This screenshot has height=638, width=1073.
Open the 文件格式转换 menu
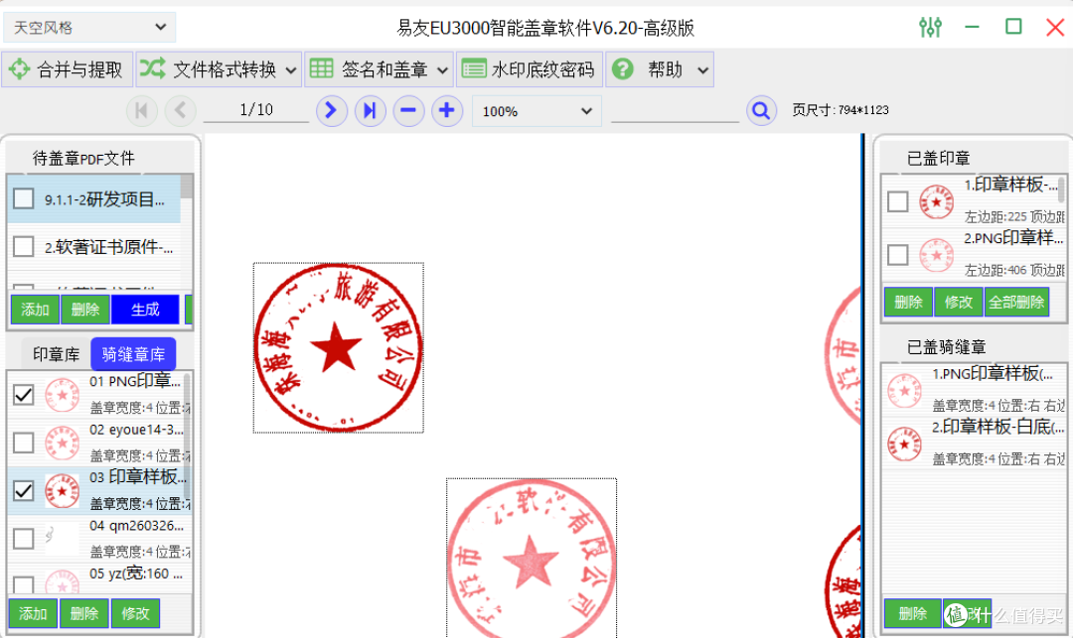[x=219, y=69]
